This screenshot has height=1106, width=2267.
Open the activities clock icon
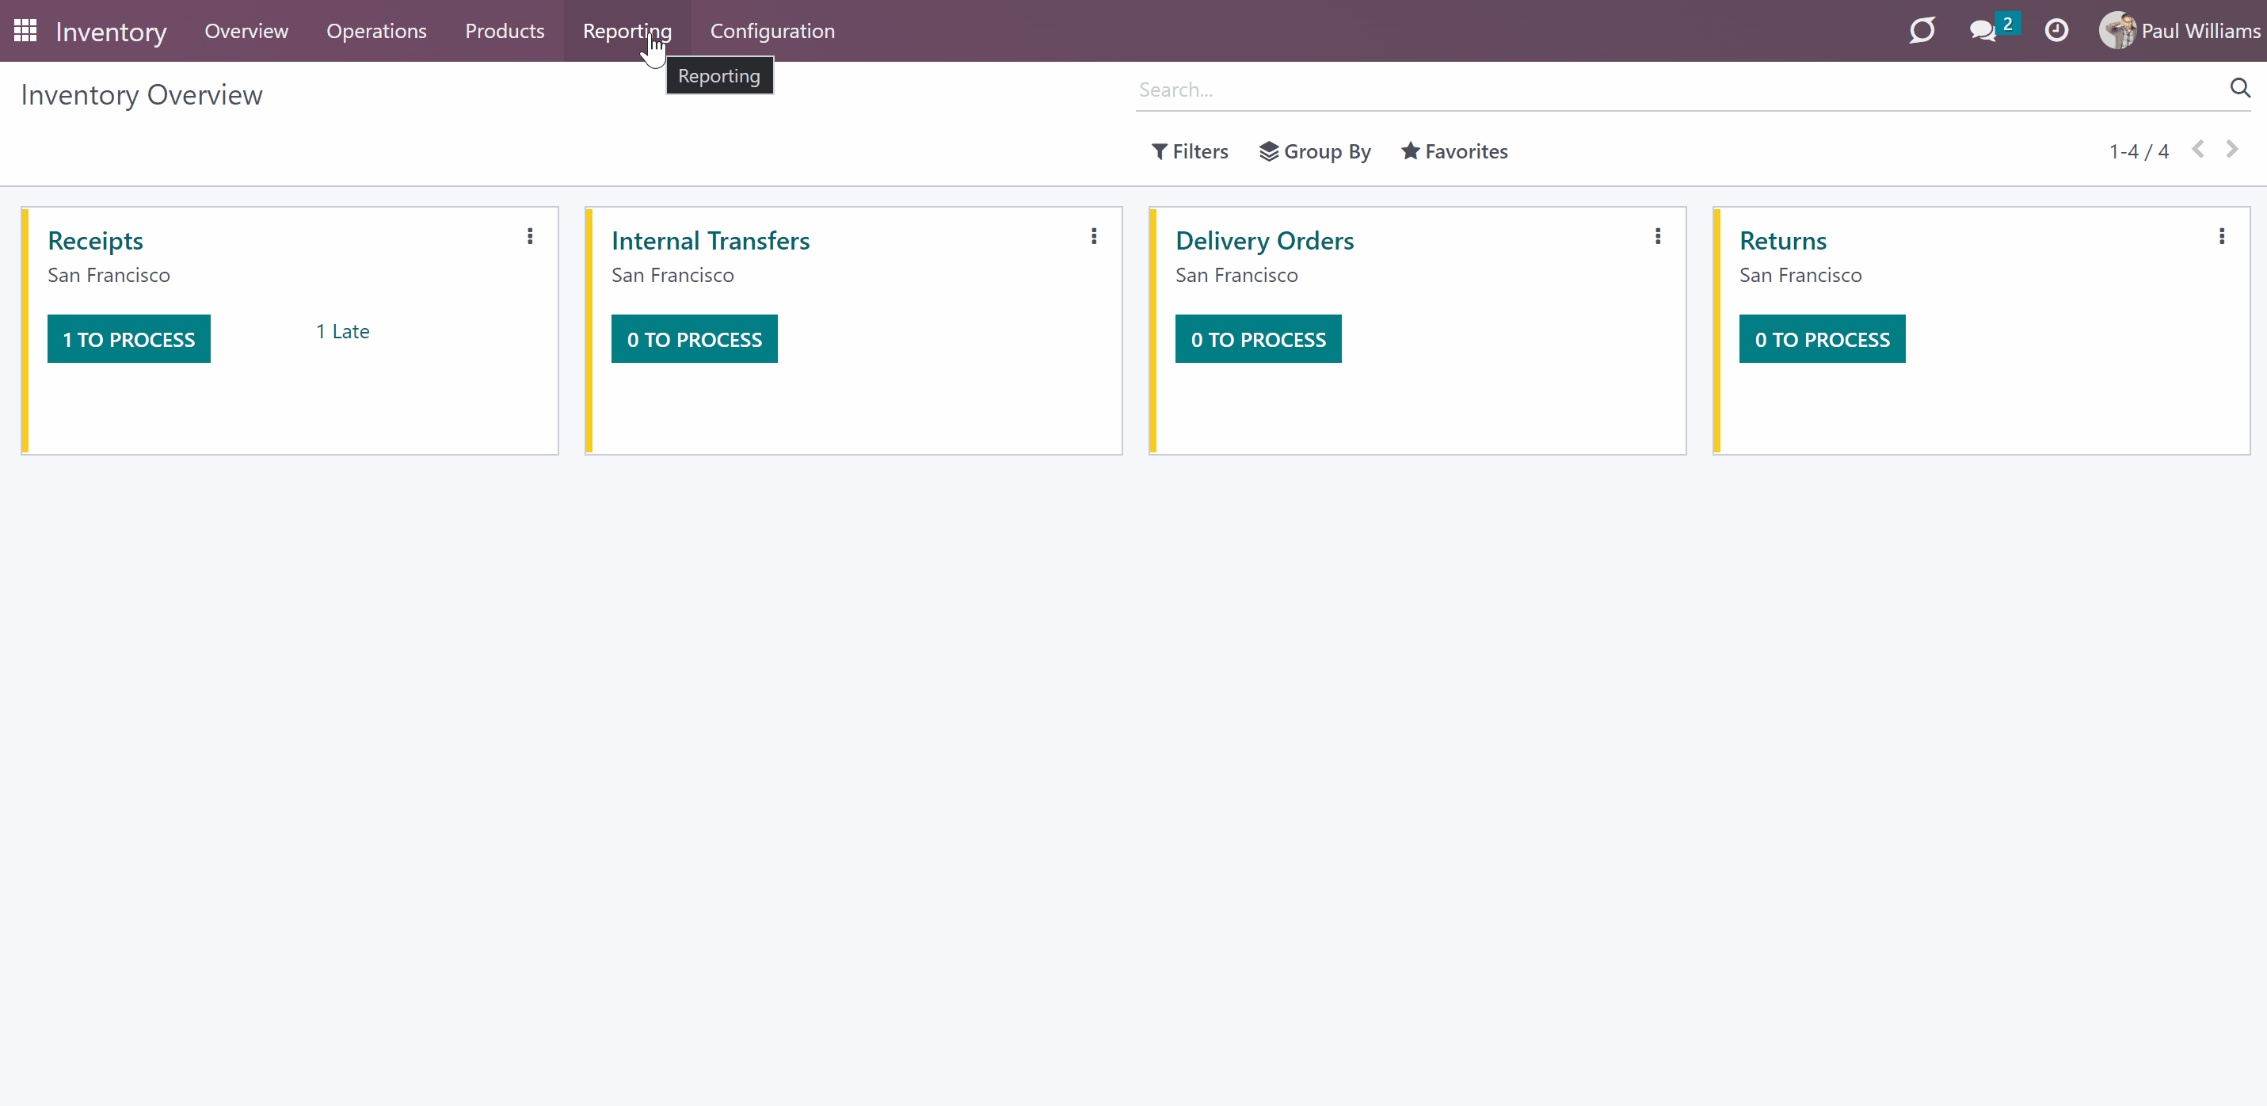pyautogui.click(x=2056, y=31)
